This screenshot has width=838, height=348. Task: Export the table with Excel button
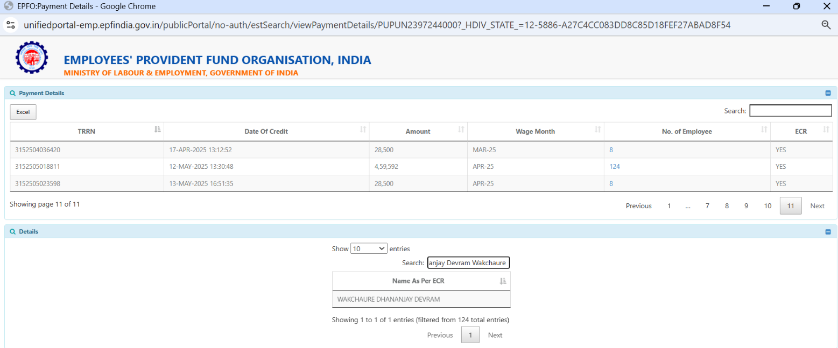coord(23,112)
